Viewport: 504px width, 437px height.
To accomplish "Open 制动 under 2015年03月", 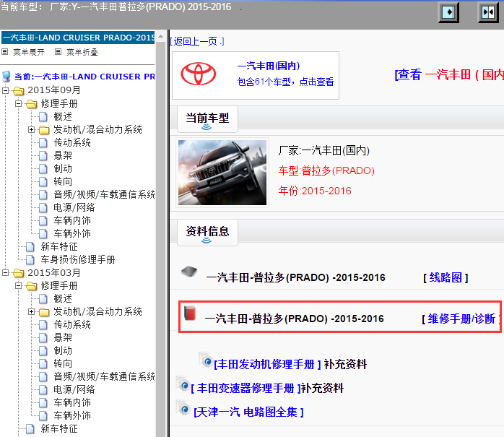I will pos(63,350).
